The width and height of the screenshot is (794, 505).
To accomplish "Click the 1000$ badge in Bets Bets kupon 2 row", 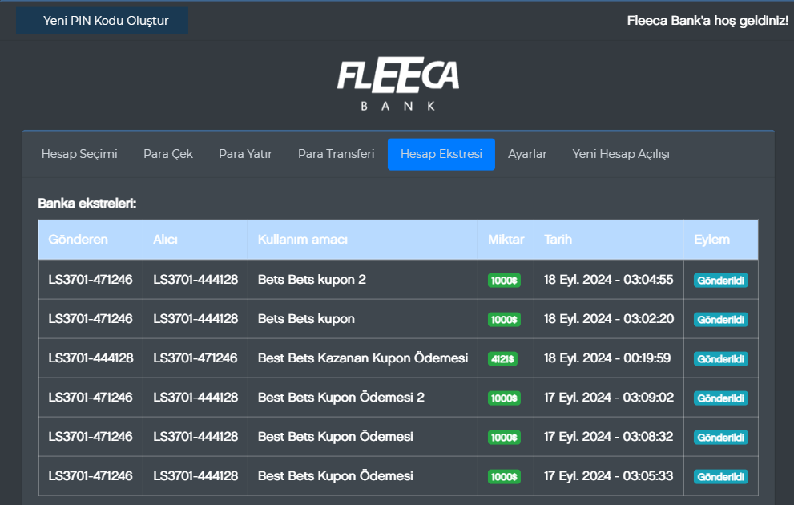I will [x=504, y=281].
